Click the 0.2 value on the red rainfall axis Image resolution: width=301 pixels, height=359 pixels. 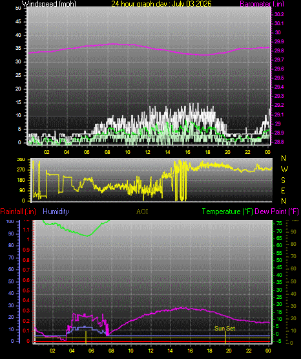pyautogui.click(x=26, y=321)
